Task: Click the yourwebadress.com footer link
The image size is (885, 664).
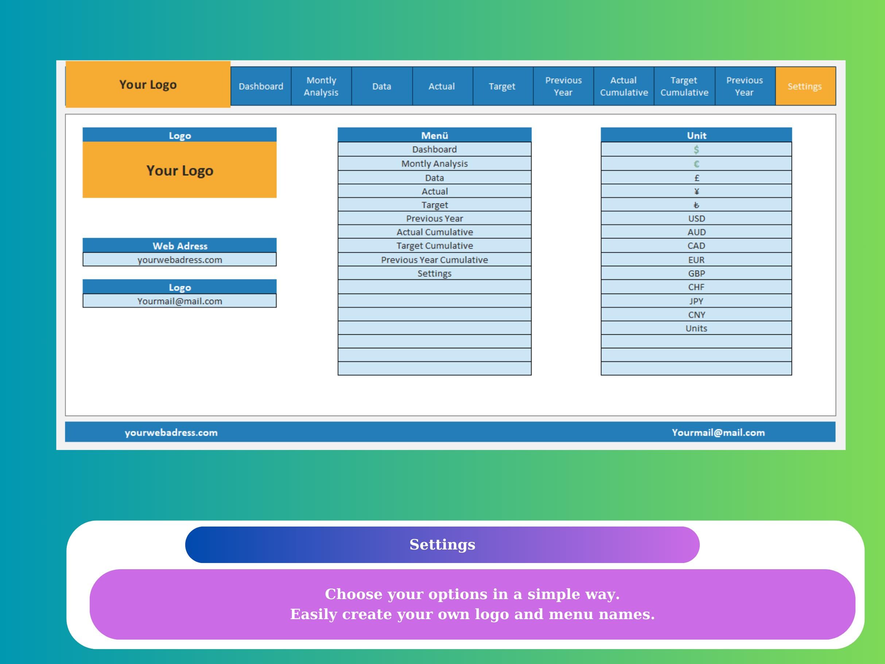Action: [170, 432]
